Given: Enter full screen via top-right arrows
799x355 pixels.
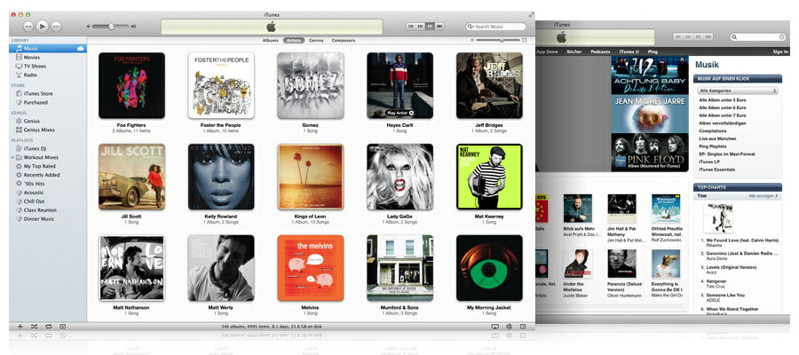Looking at the screenshot, I should tap(532, 14).
